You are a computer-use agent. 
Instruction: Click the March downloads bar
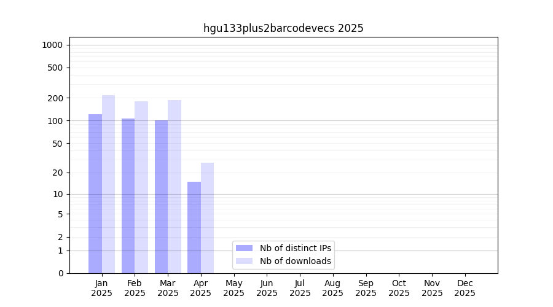tap(175, 187)
